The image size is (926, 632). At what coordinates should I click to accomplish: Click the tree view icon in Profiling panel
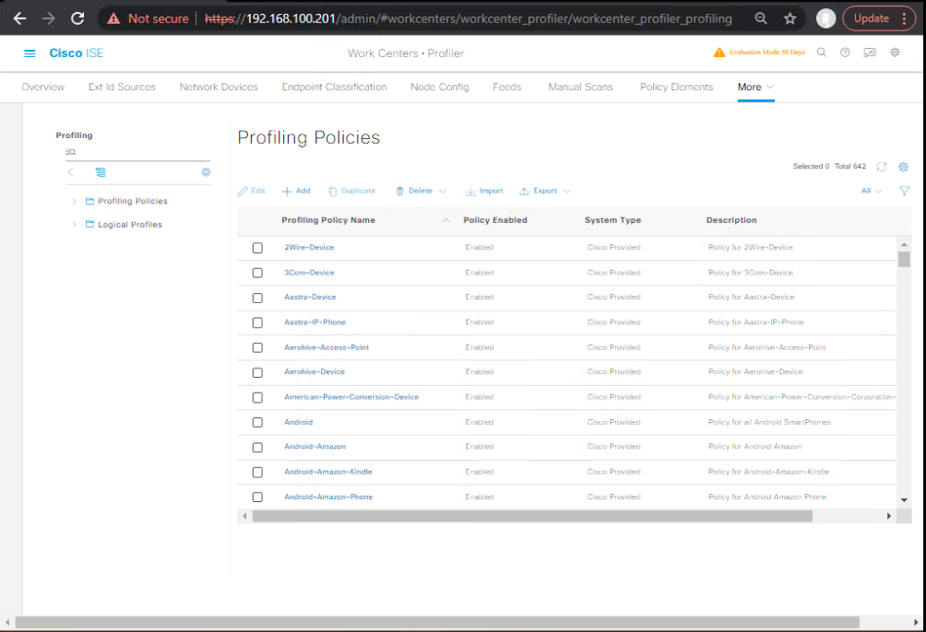pyautogui.click(x=101, y=172)
